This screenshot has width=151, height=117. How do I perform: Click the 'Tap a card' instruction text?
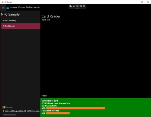[x=46, y=20]
